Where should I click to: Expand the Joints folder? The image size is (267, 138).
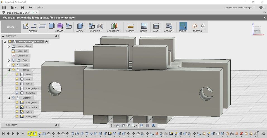(x=9, y=65)
